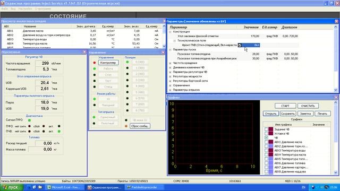Screen dimensions: 340x191
Task: Enable АВХ6 Давление топлива graph checkbox
Action: (x=266, y=163)
